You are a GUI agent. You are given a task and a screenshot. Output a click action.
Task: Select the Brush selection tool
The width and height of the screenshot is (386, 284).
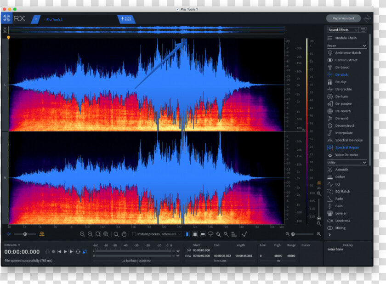point(218,234)
